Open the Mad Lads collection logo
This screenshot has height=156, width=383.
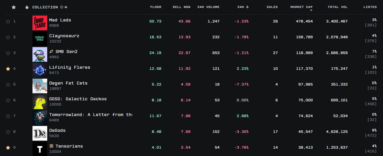pyautogui.click(x=40, y=23)
